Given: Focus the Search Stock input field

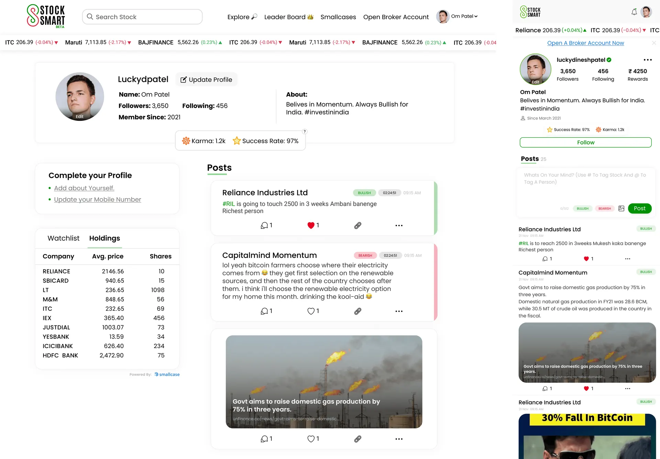Looking at the screenshot, I should point(142,17).
